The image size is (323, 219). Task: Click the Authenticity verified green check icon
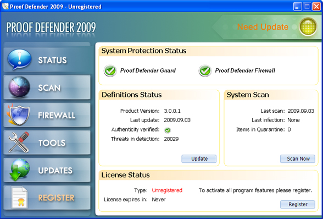click(x=168, y=130)
